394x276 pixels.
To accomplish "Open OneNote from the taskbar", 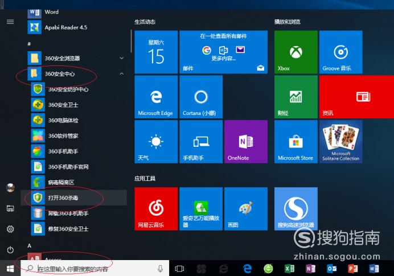I will [x=310, y=269].
